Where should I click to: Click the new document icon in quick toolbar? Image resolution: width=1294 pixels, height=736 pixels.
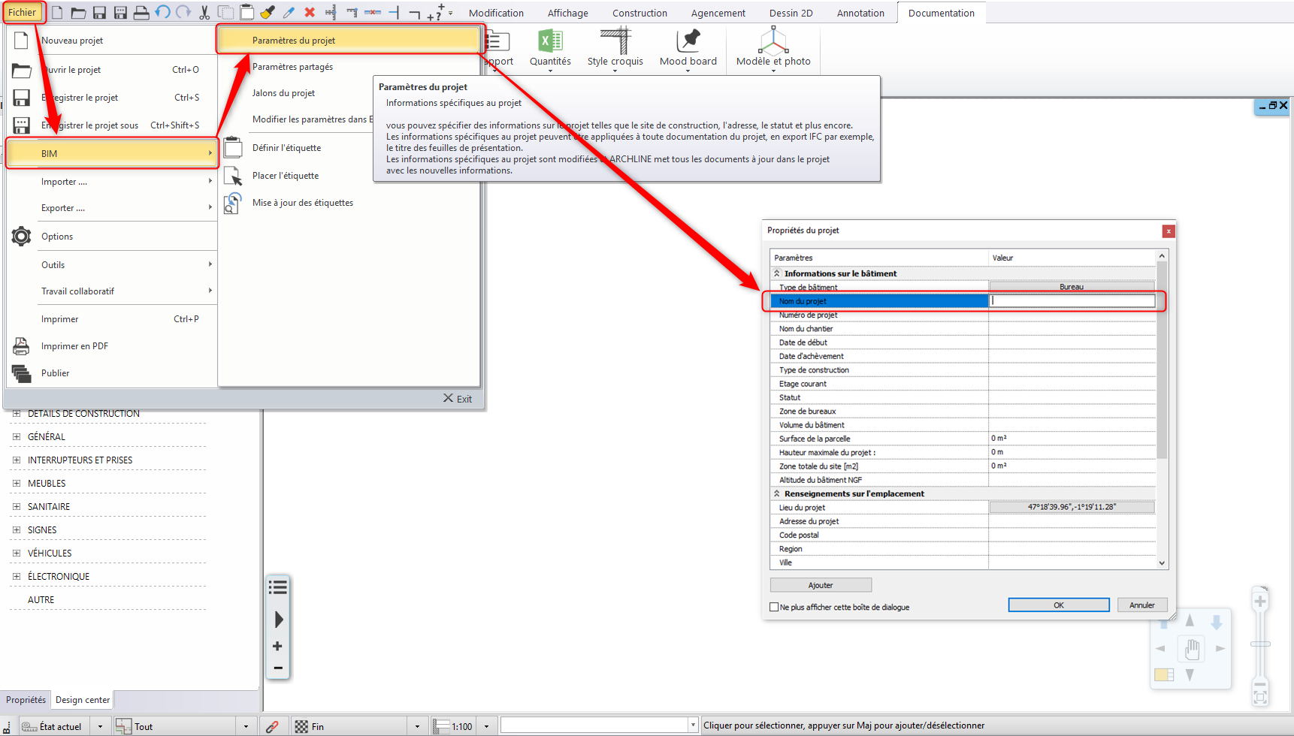point(57,13)
